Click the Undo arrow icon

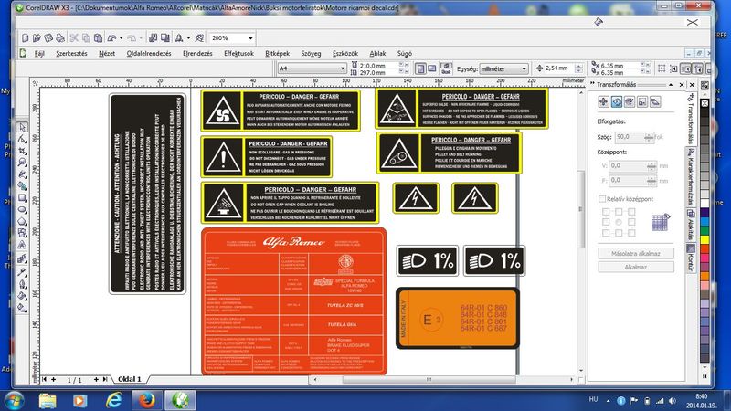(111, 37)
